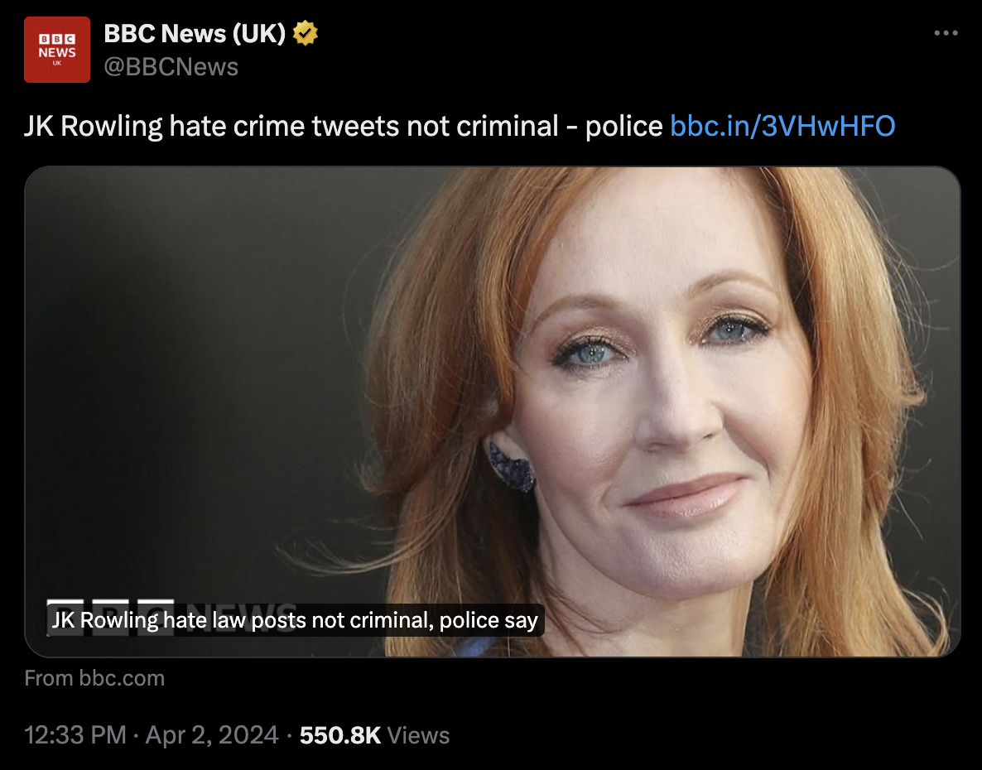Viewport: 982px width, 770px height.
Task: Click the "From bbc.com" source label
Action: coord(94,678)
